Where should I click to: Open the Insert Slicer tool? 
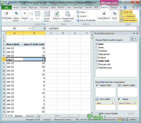pos(47,16)
